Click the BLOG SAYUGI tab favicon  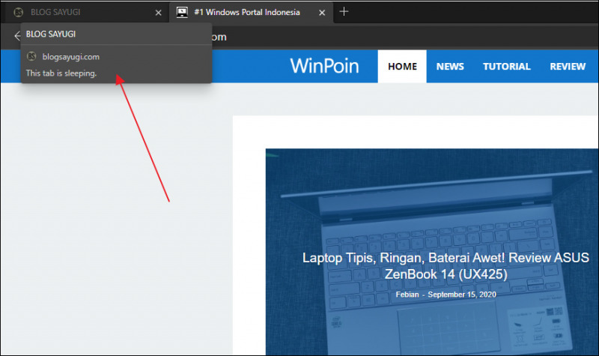18,12
